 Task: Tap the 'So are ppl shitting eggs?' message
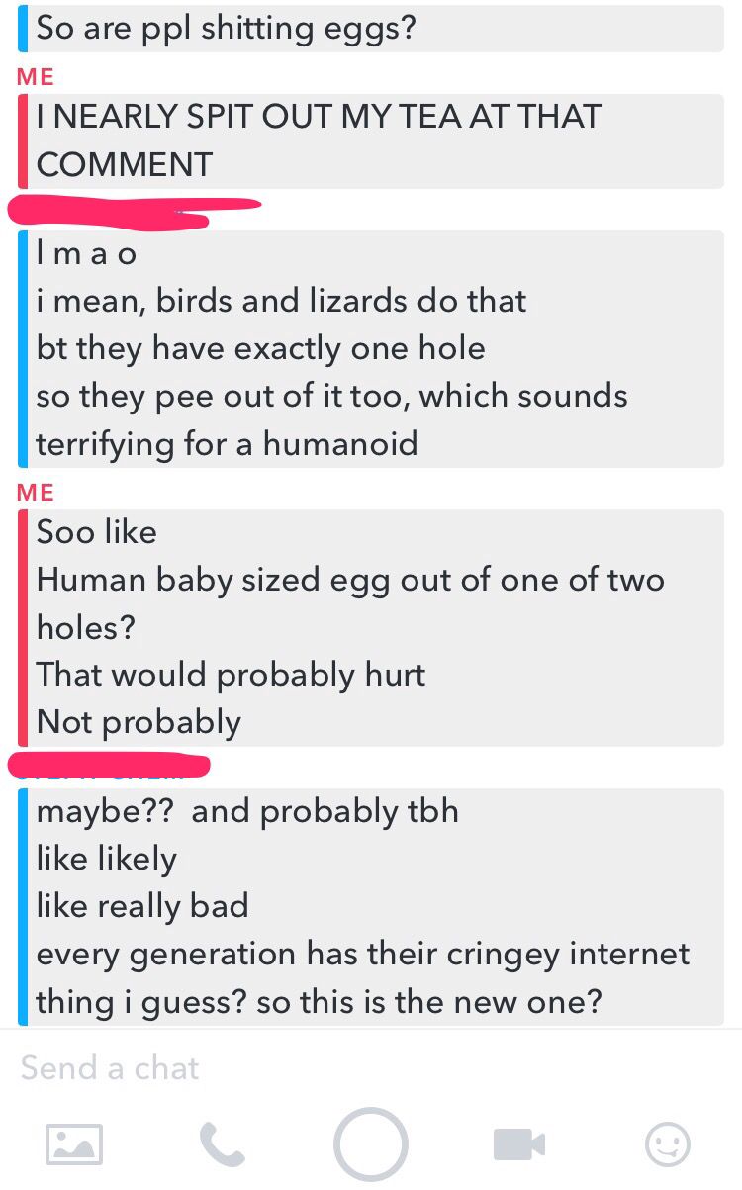click(x=226, y=28)
